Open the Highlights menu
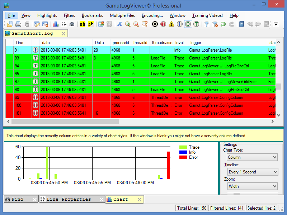The height and width of the screenshot is (215, 287). 47,15
